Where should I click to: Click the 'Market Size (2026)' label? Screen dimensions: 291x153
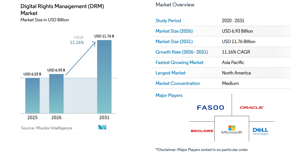tap(174, 31)
